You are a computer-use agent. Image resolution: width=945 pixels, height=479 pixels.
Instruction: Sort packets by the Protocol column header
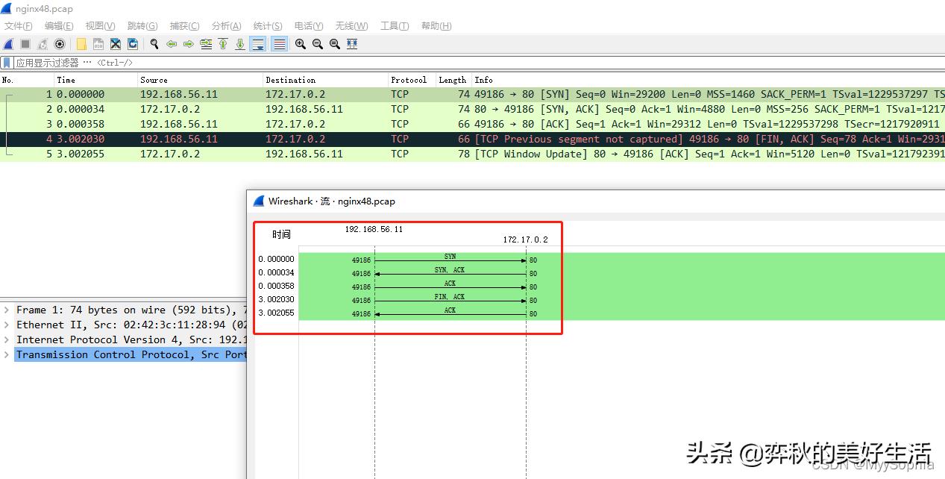(x=409, y=80)
